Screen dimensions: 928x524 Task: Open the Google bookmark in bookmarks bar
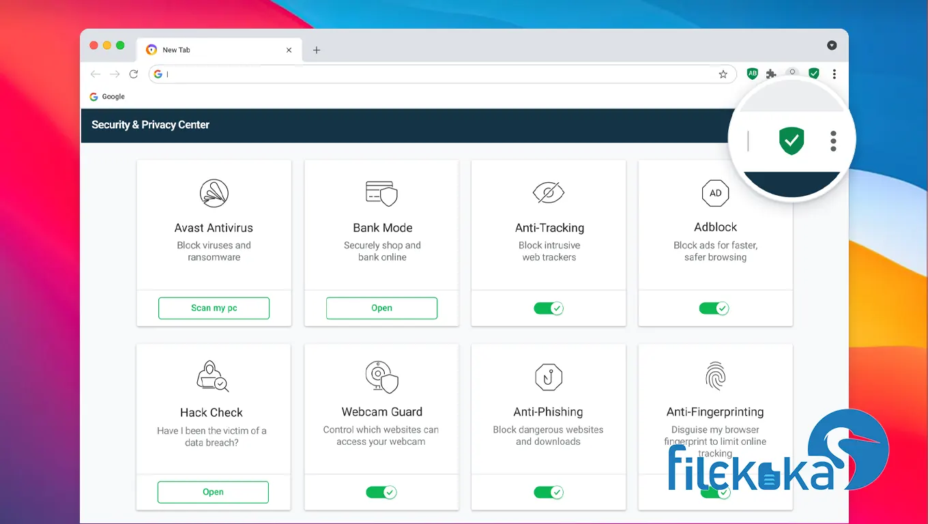(107, 97)
